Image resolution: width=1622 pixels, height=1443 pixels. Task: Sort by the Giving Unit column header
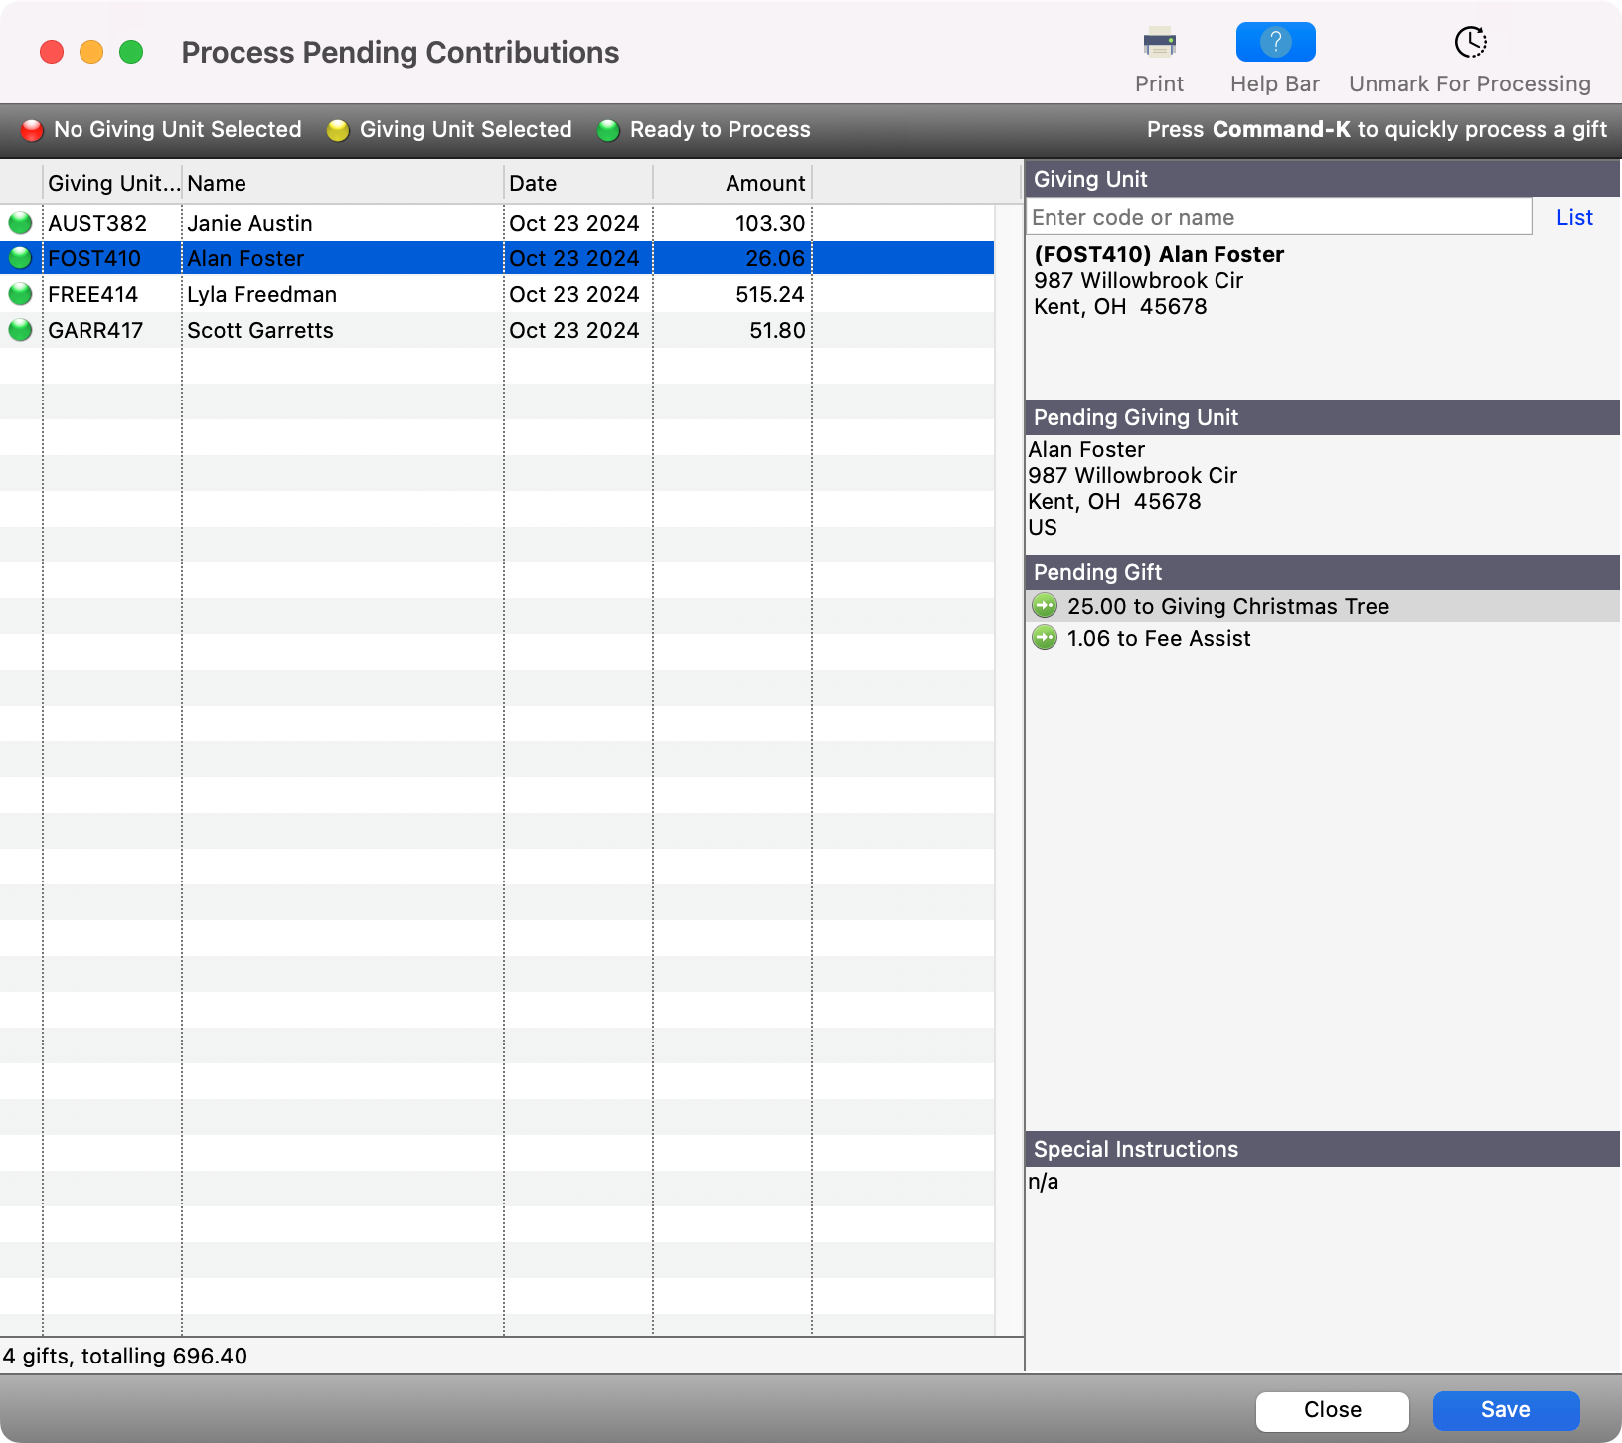coord(112,183)
